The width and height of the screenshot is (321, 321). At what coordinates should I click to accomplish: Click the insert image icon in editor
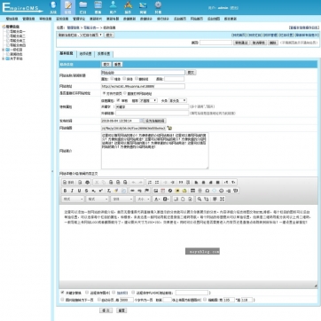156,191
